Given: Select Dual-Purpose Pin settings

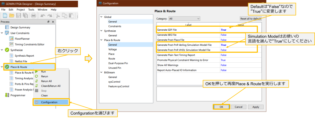Looking at the screenshot, I should pyautogui.click(x=118, y=63).
